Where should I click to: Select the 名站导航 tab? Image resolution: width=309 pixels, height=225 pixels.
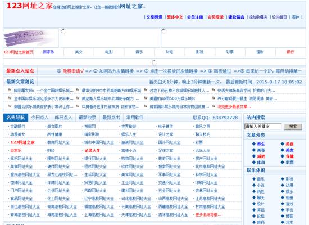pyautogui.click(x=16, y=118)
